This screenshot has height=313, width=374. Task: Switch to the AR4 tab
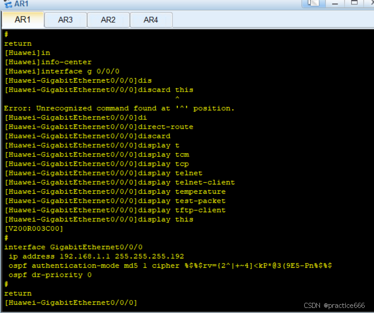tap(151, 20)
